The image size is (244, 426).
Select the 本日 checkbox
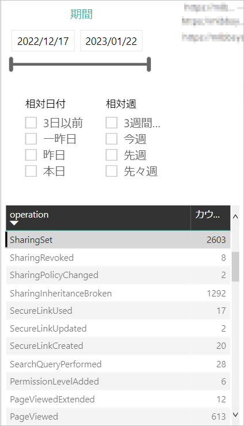pyautogui.click(x=31, y=171)
